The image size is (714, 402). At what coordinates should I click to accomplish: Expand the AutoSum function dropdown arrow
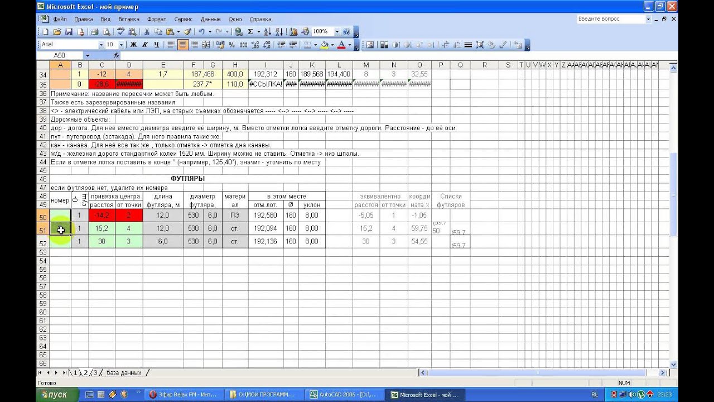(x=258, y=32)
